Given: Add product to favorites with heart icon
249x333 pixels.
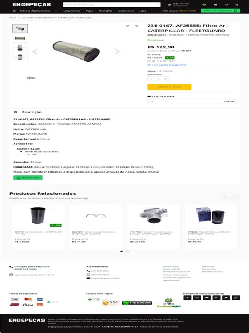Looking at the screenshot, I should tap(127, 26).
